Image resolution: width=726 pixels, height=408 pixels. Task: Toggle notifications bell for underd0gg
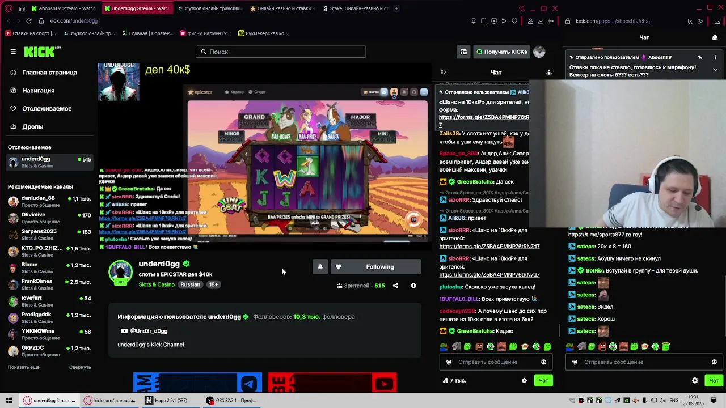320,267
